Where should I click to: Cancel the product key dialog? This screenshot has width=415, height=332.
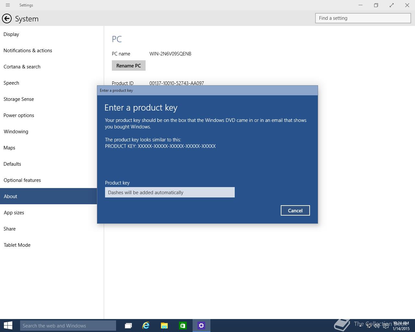[x=295, y=210]
